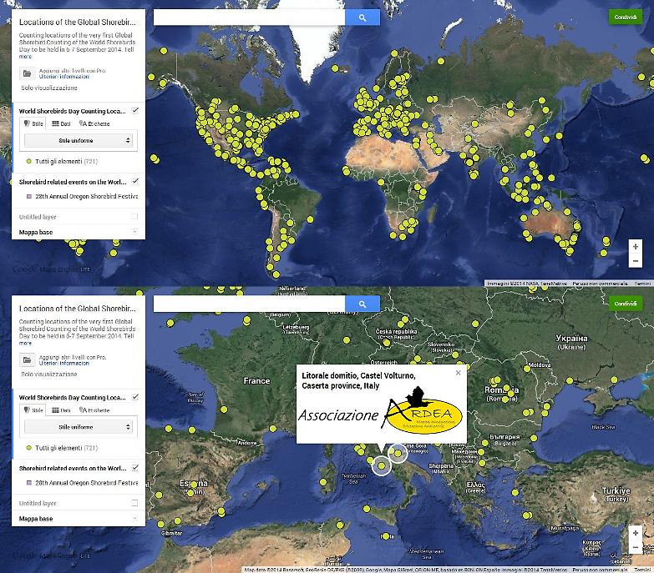Viewport: 654px width, 573px height.
Task: Open the Etichette tab in bottom panel
Action: pos(94,410)
